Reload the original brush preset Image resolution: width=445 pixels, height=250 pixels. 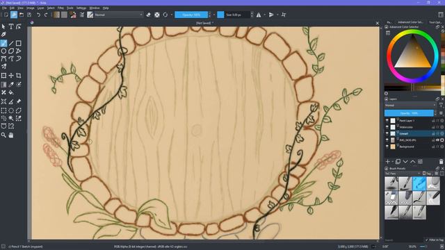click(x=165, y=15)
